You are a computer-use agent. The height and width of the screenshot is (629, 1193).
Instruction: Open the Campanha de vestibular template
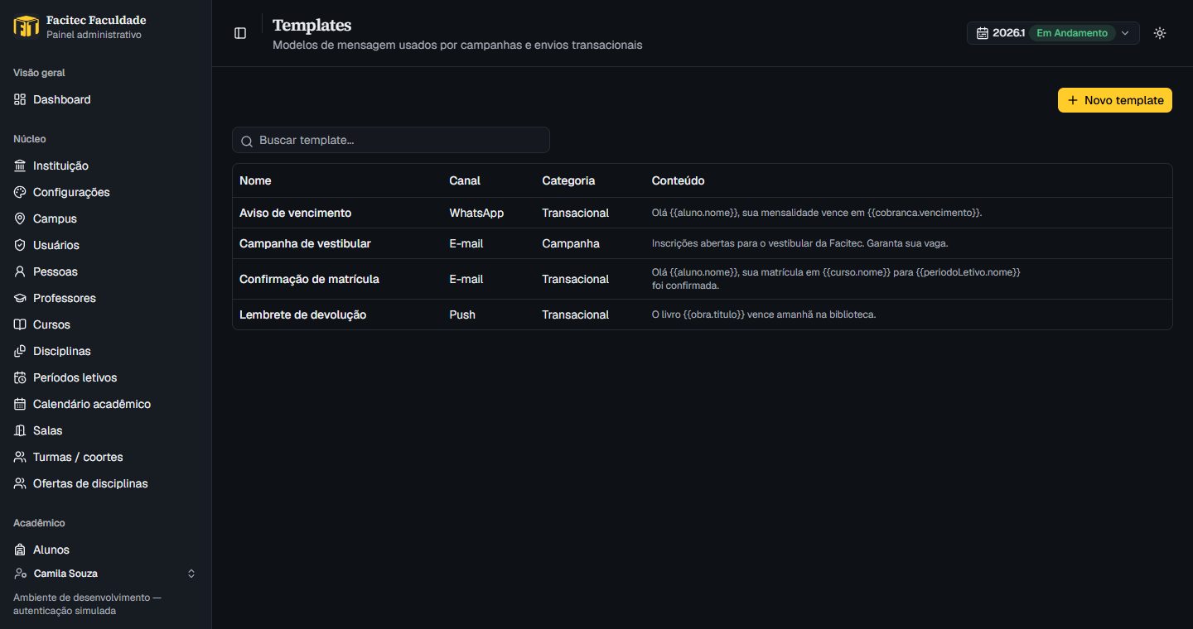(x=703, y=243)
